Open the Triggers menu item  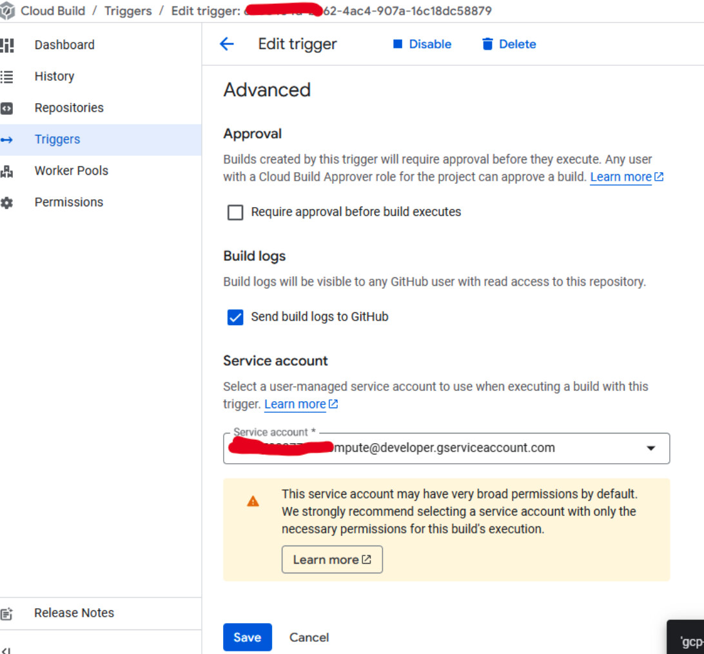[57, 139]
